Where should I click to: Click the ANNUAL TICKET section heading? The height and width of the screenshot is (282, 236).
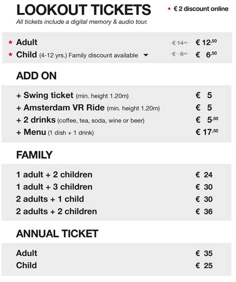(57, 234)
